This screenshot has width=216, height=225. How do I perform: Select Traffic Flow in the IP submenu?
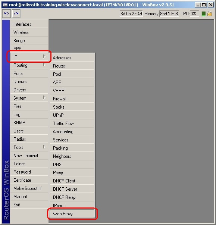pyautogui.click(x=72, y=124)
